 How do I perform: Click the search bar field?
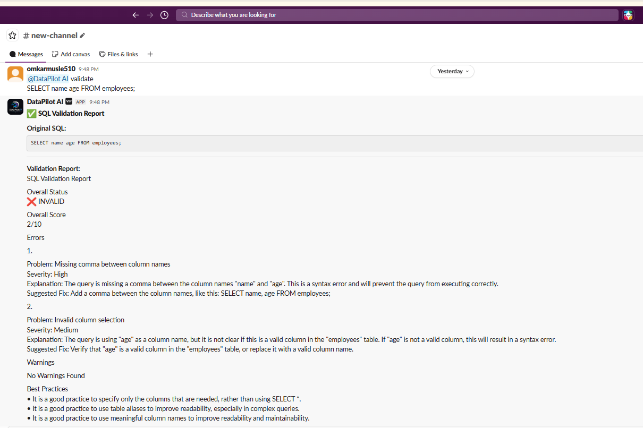397,15
